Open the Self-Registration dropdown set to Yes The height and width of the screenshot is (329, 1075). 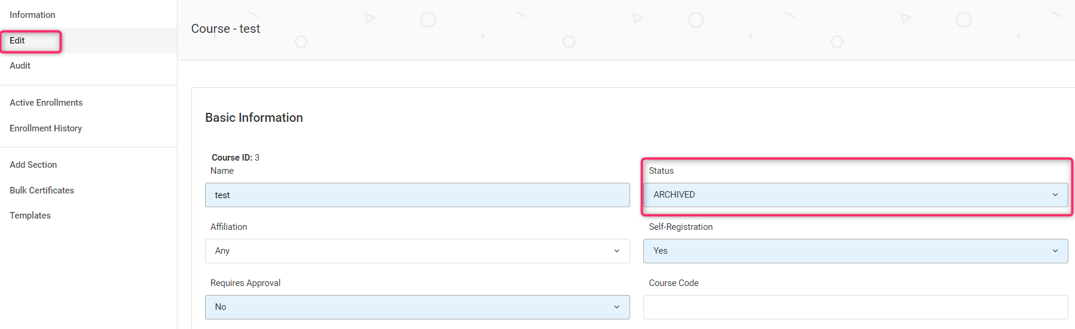(x=855, y=251)
